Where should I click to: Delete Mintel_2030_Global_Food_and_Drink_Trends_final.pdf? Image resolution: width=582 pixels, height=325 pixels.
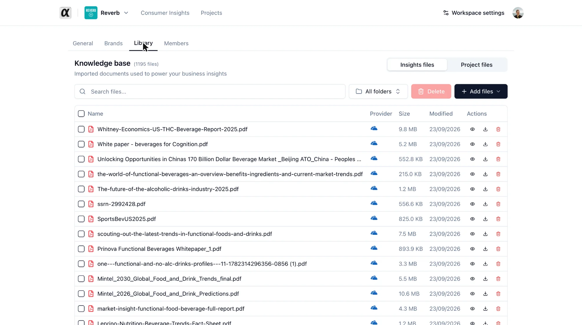(498, 279)
